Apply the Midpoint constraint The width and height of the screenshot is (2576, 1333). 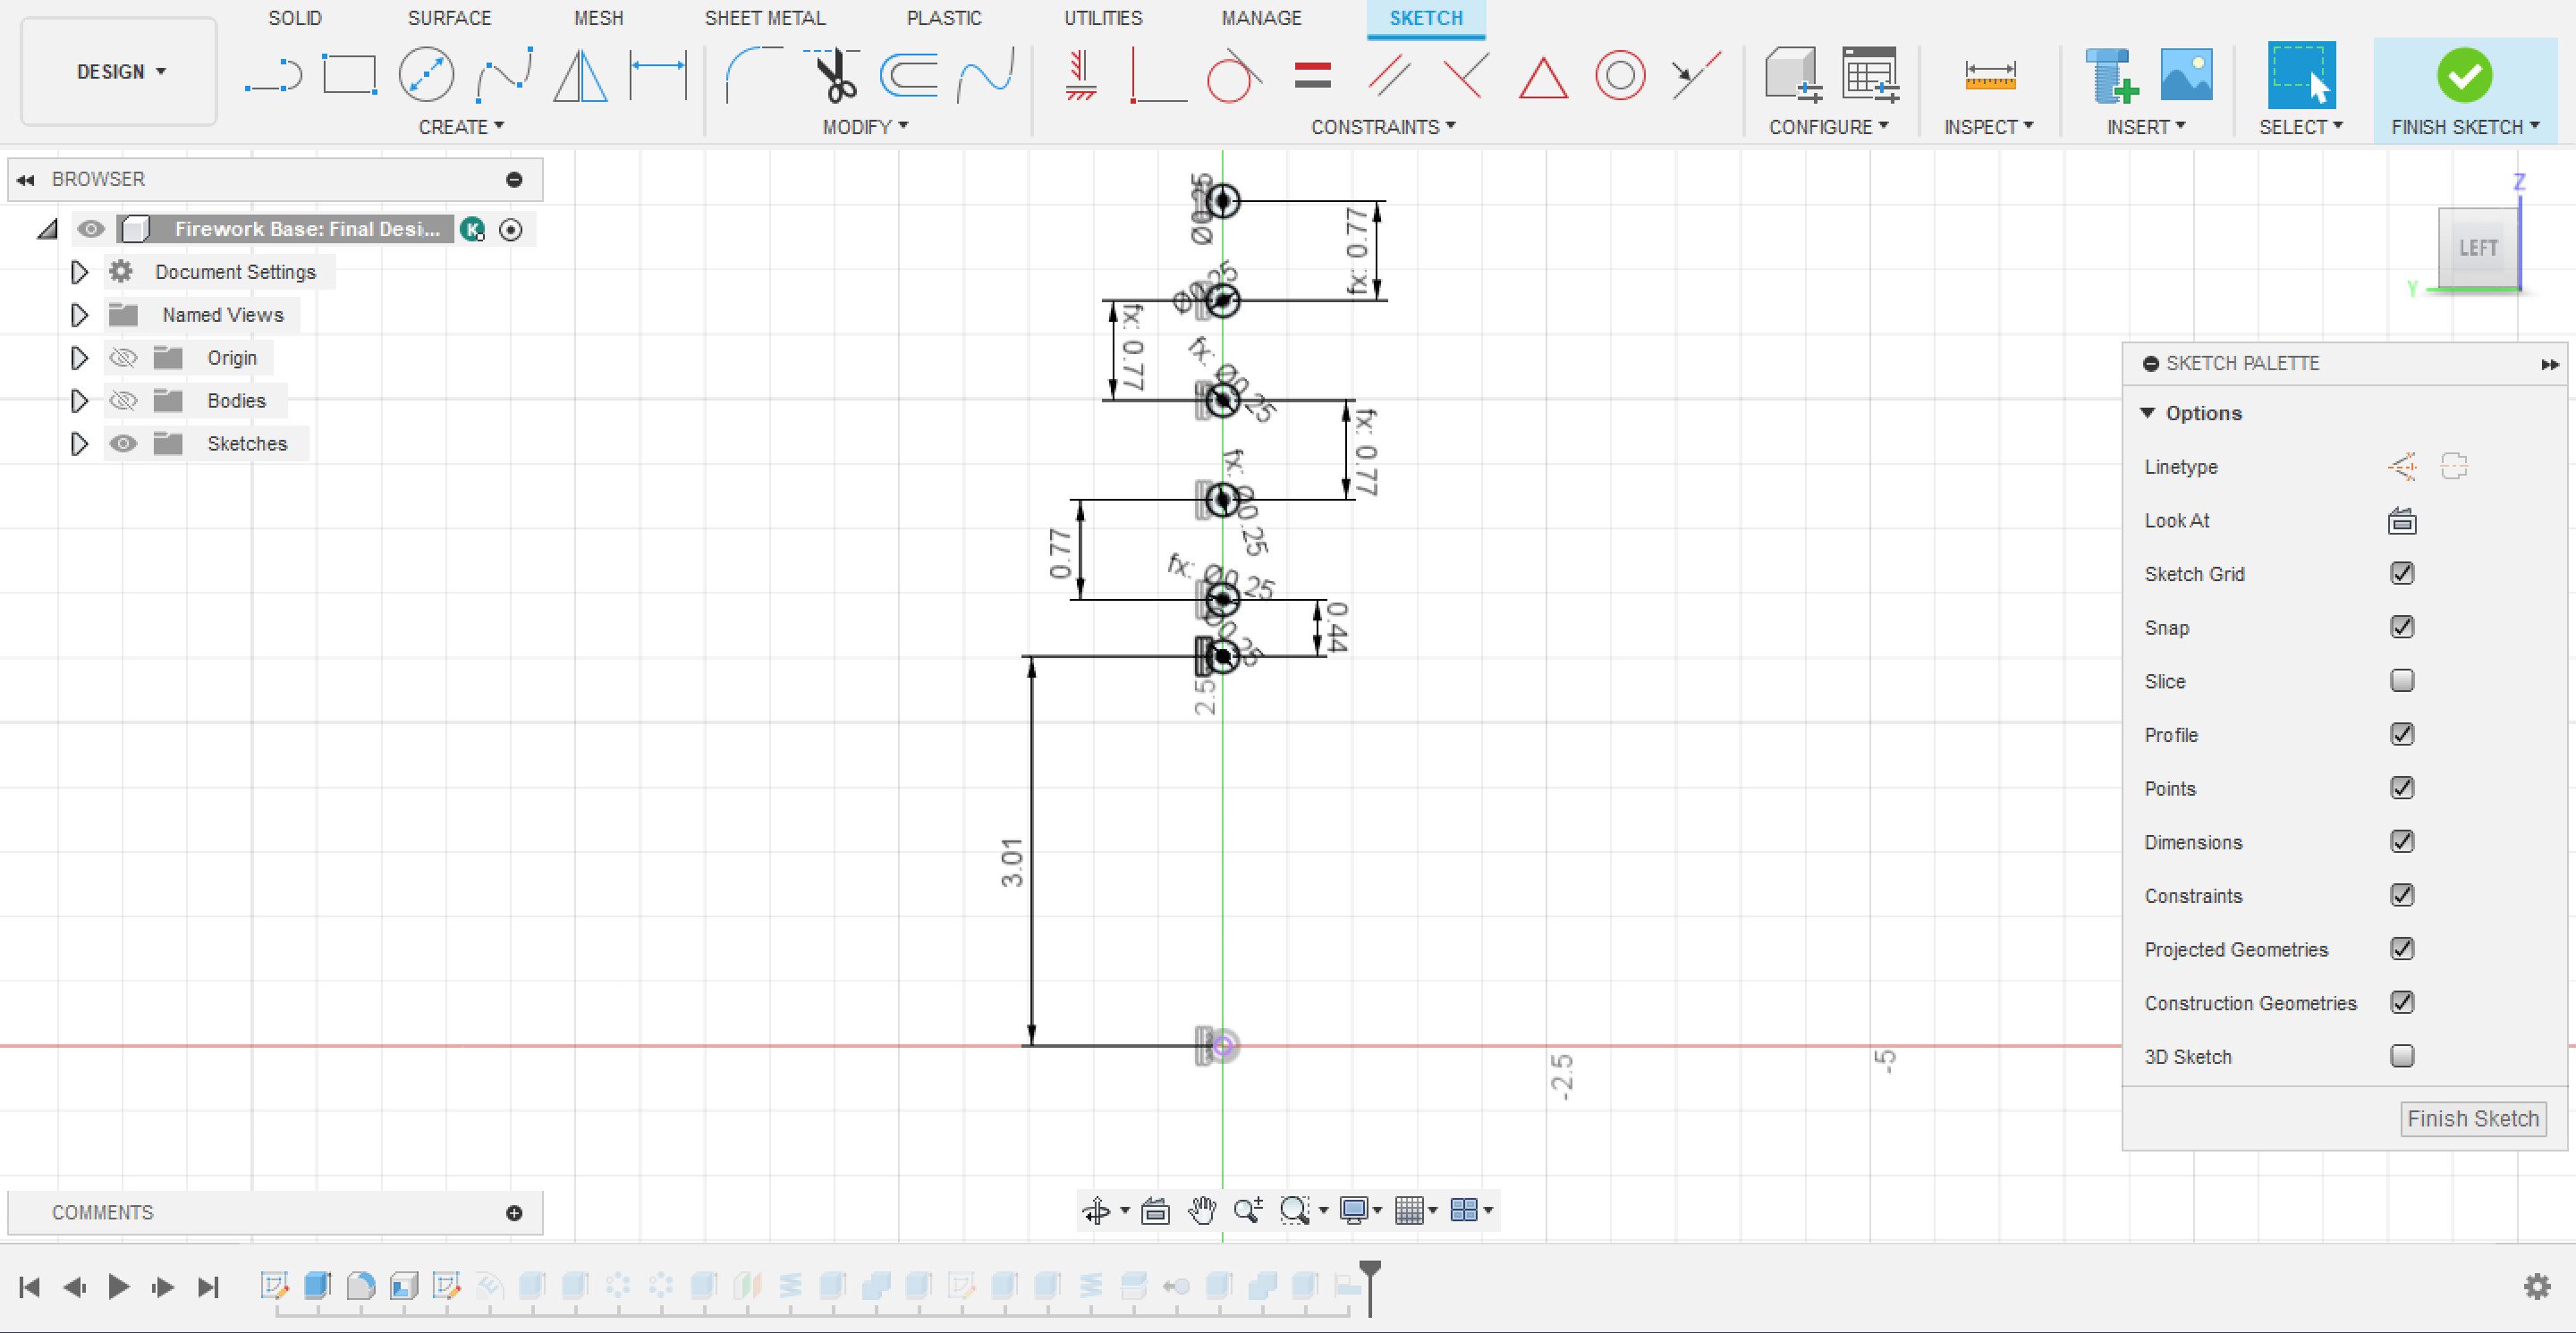(1696, 76)
